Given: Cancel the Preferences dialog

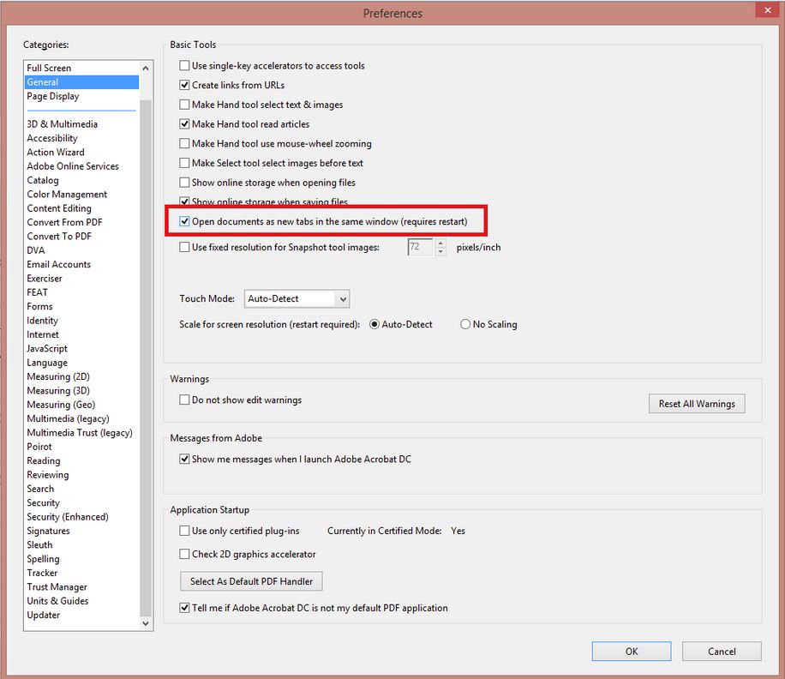Looking at the screenshot, I should [722, 652].
